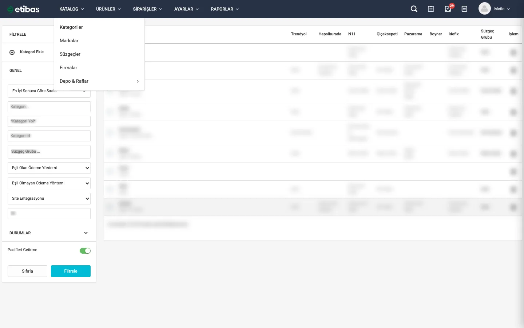Click the user avatar picture
Image resolution: width=524 pixels, height=328 pixels.
[484, 9]
